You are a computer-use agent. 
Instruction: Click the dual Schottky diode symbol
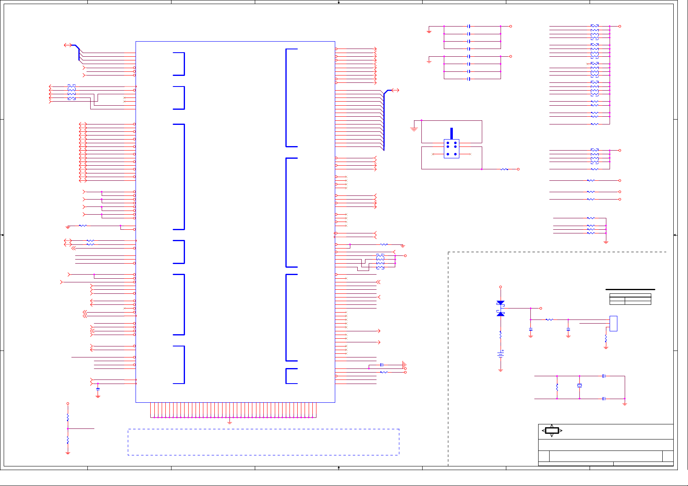501,308
